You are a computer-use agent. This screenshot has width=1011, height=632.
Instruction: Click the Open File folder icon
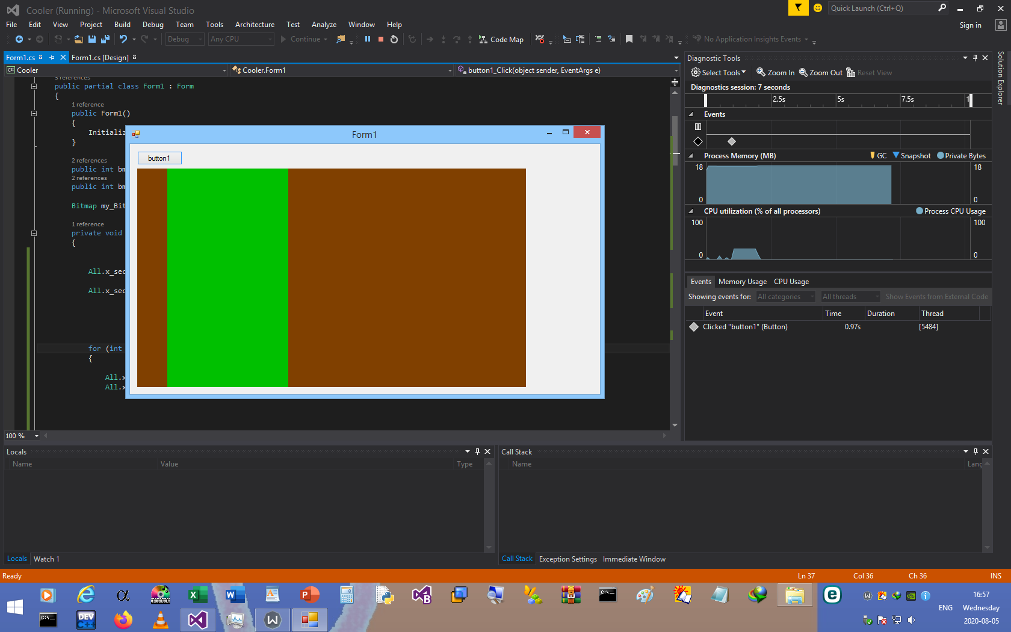[x=79, y=39]
